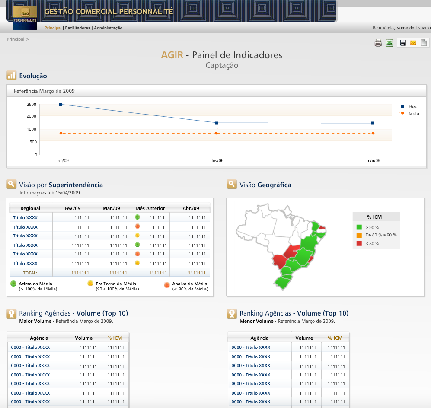Sort Maior Volume table by % ICM header
Screen dimensions: 431x408
(x=115, y=338)
